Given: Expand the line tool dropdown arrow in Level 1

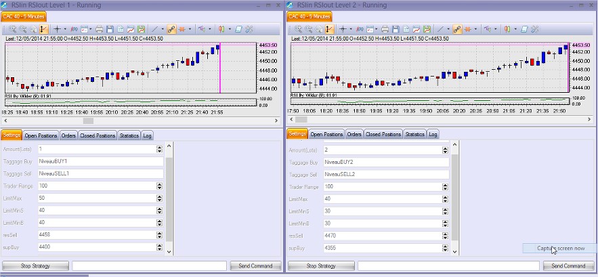Looking at the screenshot, I should 163,29.
